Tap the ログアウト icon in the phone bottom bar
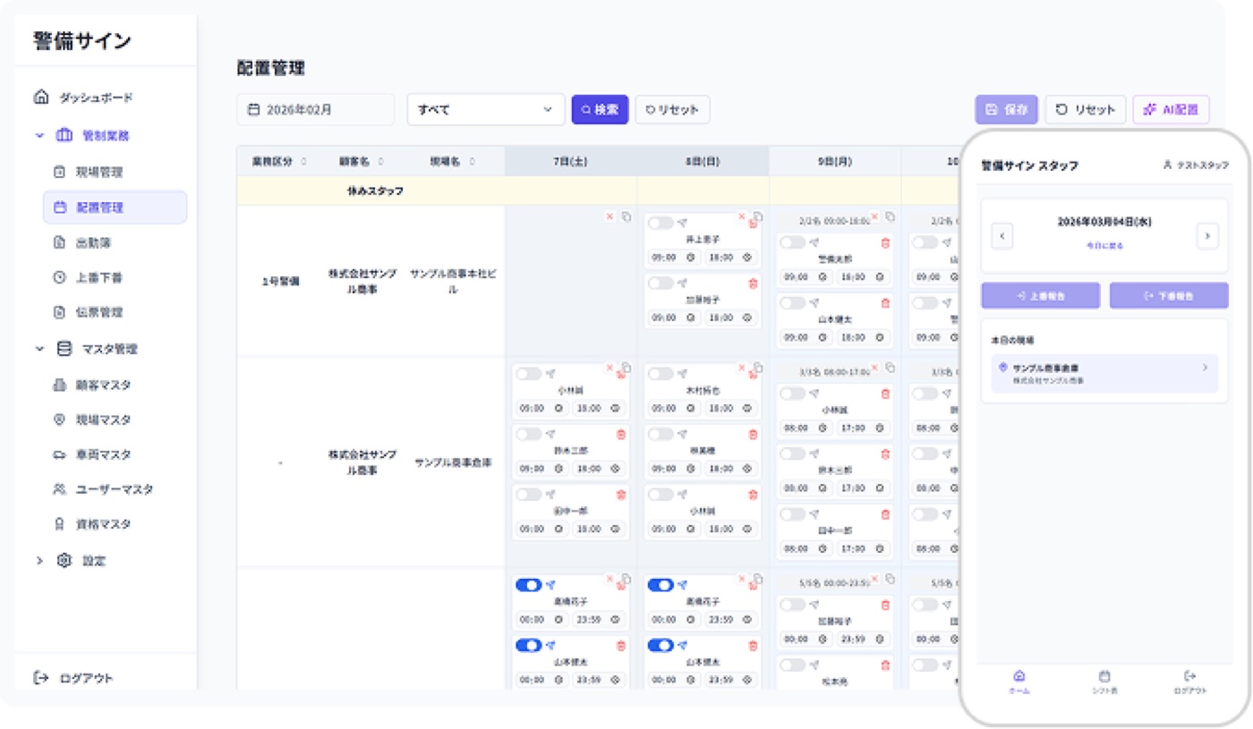1253x729 pixels. pyautogui.click(x=1189, y=676)
